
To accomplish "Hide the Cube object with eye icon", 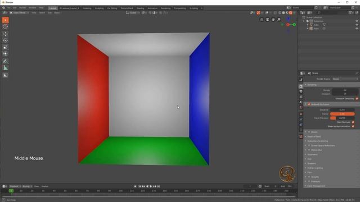I will [x=357, y=25].
